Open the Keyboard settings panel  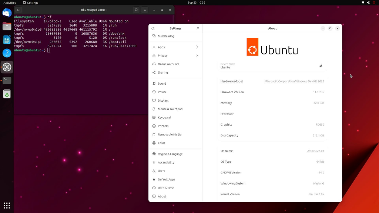tap(175, 117)
